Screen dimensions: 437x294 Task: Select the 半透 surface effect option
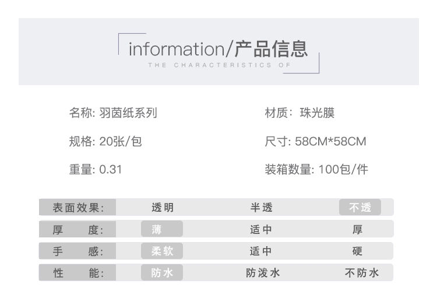[262, 207]
